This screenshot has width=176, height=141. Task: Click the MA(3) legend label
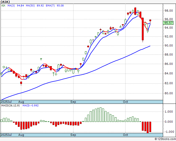(x=11, y=6)
